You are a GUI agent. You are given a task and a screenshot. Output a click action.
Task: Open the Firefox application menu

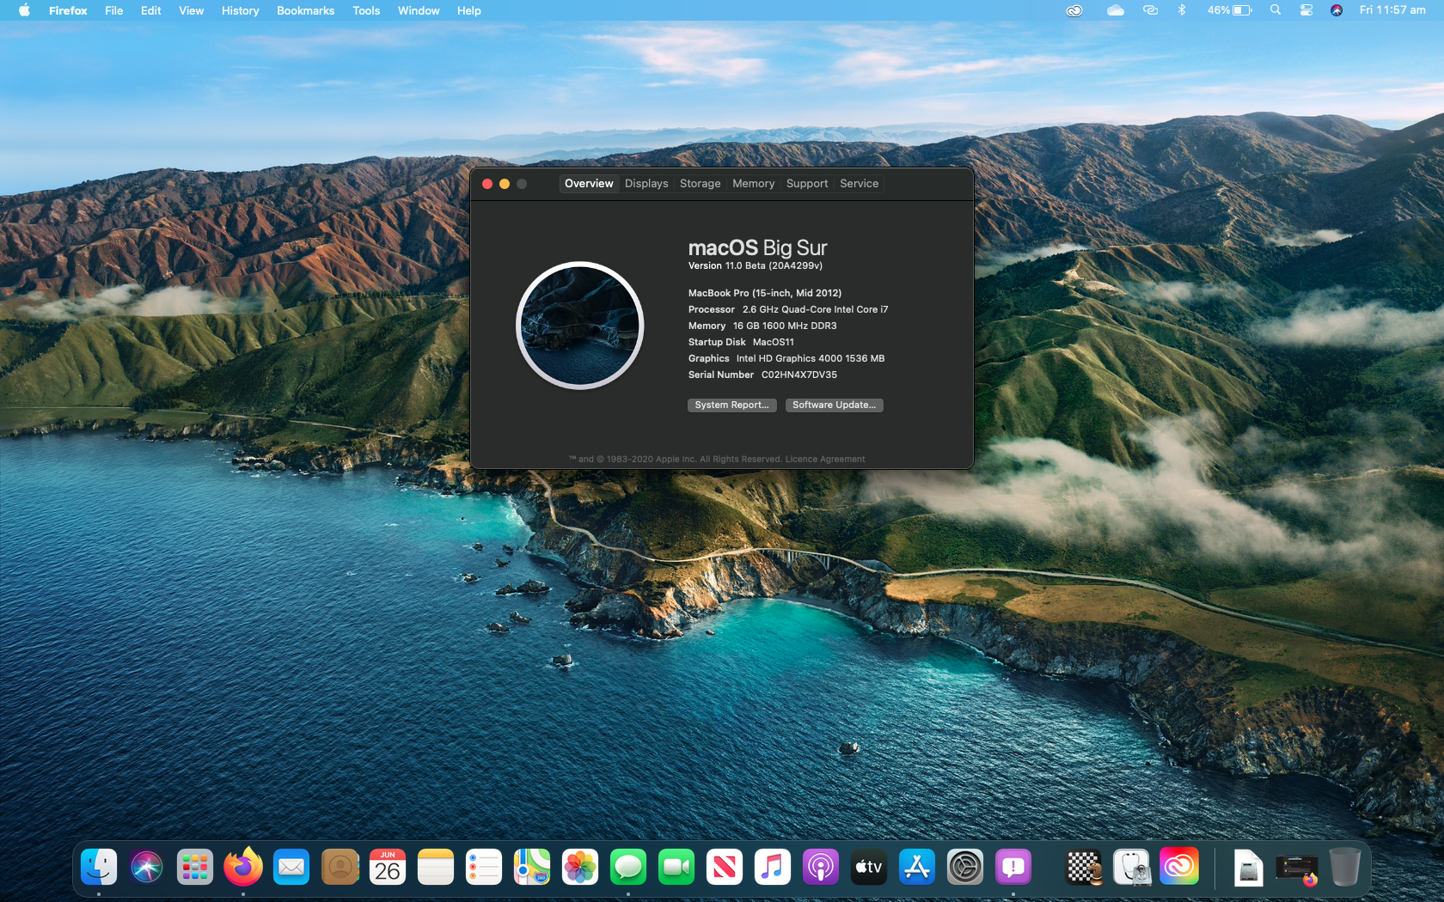[68, 10]
